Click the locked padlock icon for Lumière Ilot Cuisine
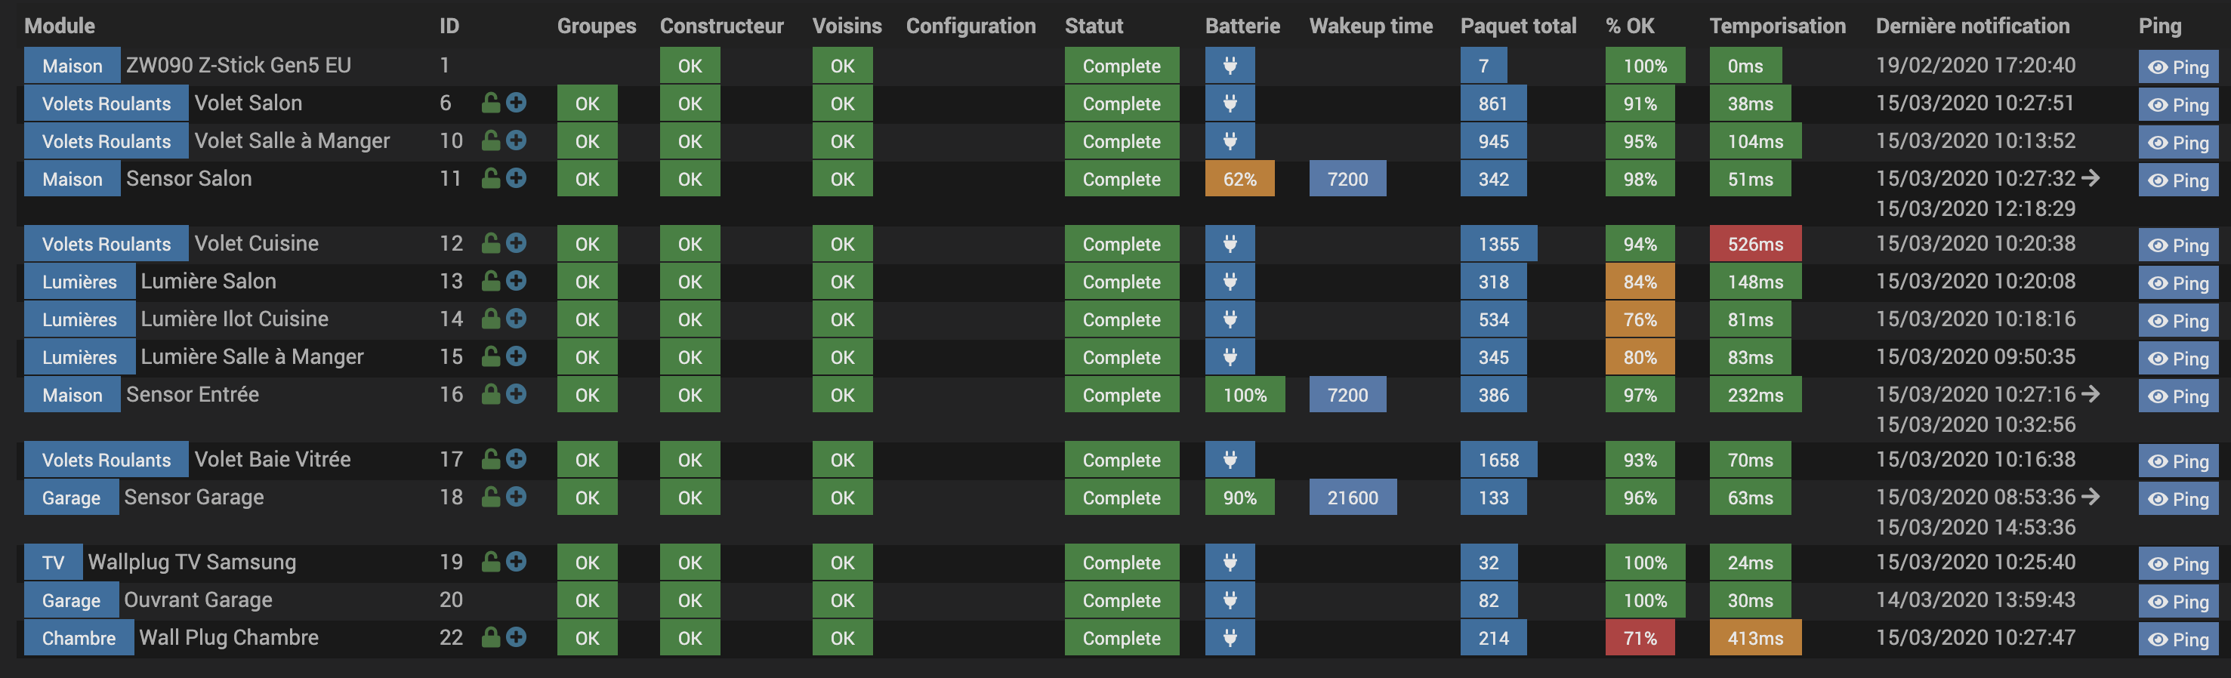The image size is (2231, 678). [490, 319]
